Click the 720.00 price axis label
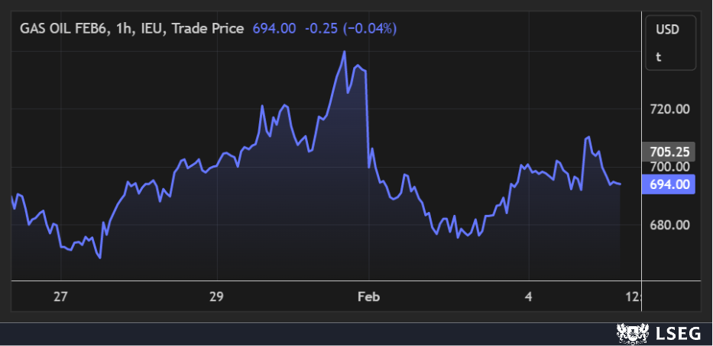The height and width of the screenshot is (346, 713). pos(669,109)
